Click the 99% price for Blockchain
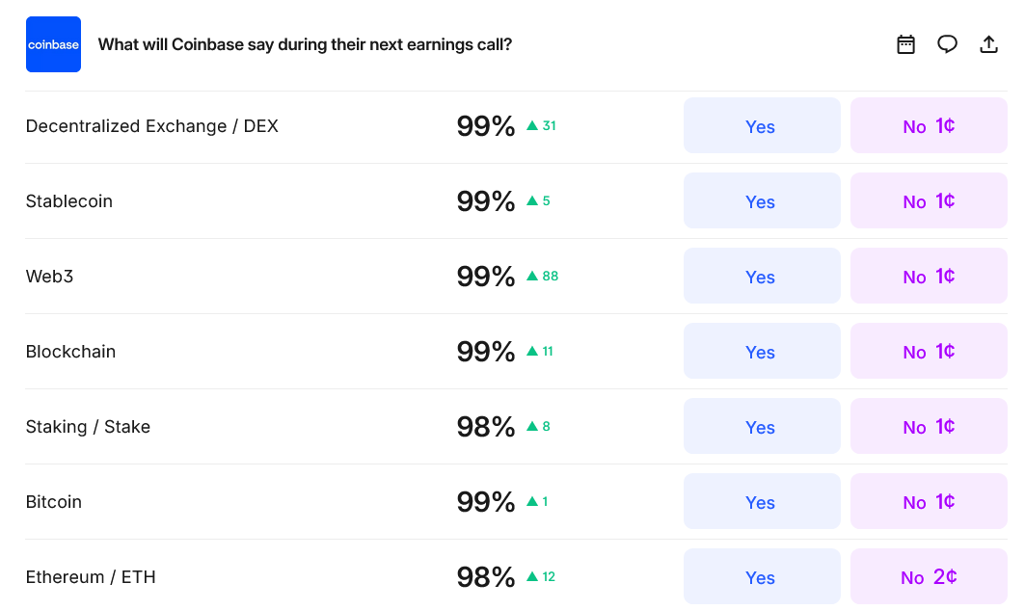The width and height of the screenshot is (1025, 610). pos(486,351)
